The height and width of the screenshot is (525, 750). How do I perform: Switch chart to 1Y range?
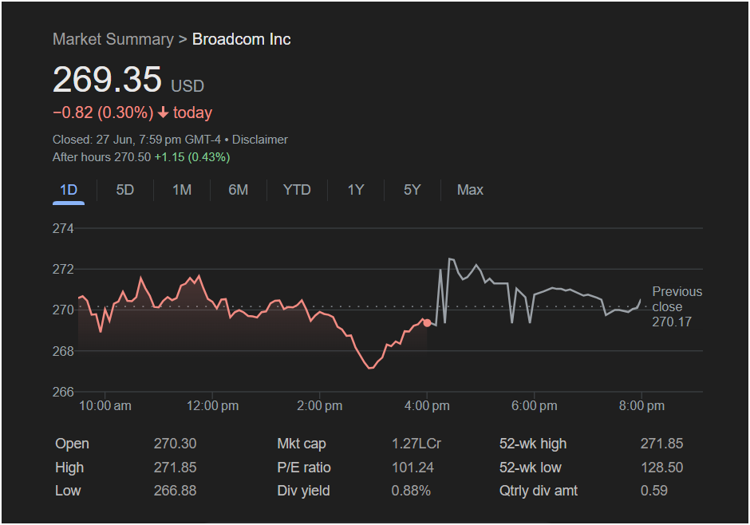355,190
